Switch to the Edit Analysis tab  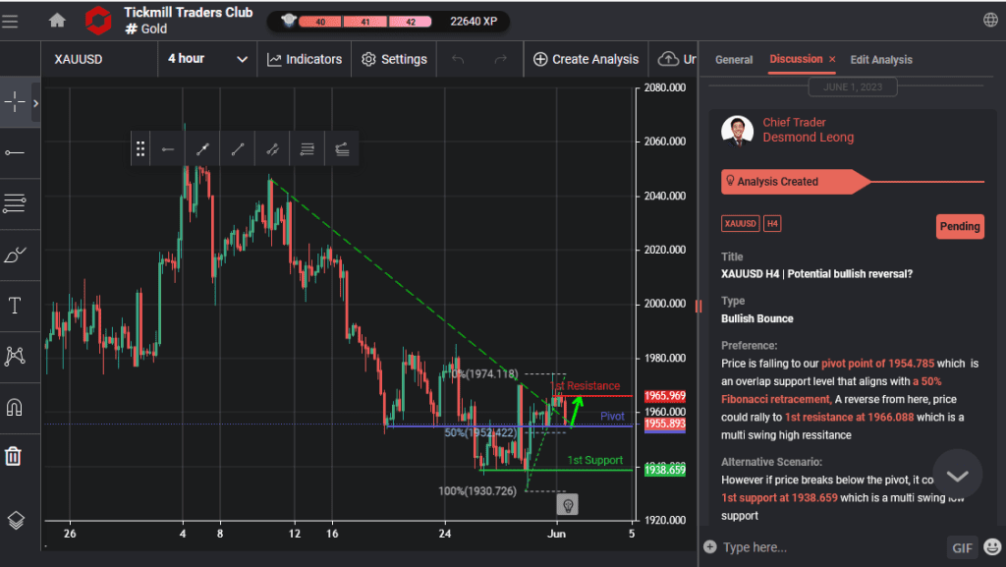(x=880, y=59)
